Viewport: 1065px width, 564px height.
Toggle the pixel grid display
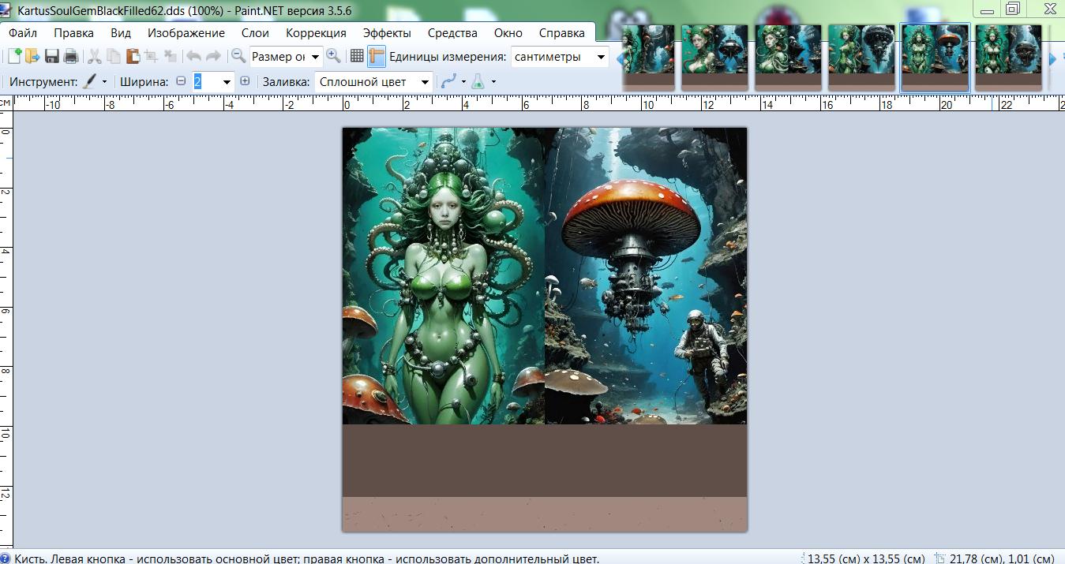click(357, 56)
